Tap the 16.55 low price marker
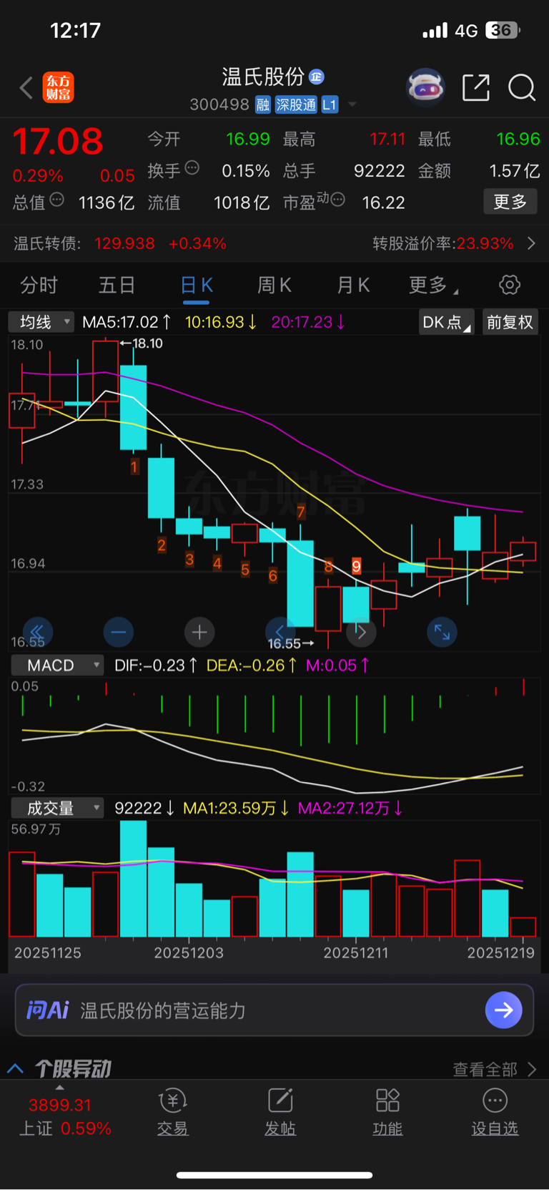Image resolution: width=549 pixels, height=1190 pixels. (x=290, y=643)
